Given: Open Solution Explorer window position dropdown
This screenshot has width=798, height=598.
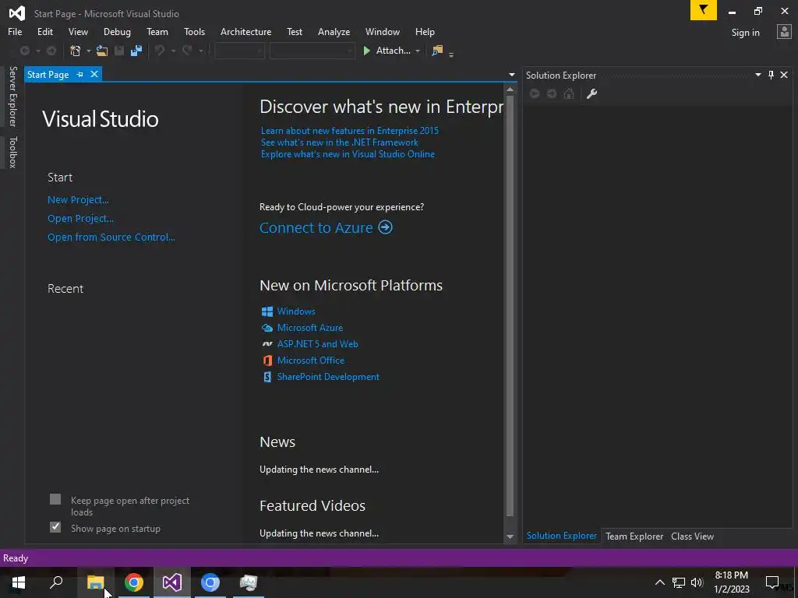Looking at the screenshot, I should tap(757, 75).
